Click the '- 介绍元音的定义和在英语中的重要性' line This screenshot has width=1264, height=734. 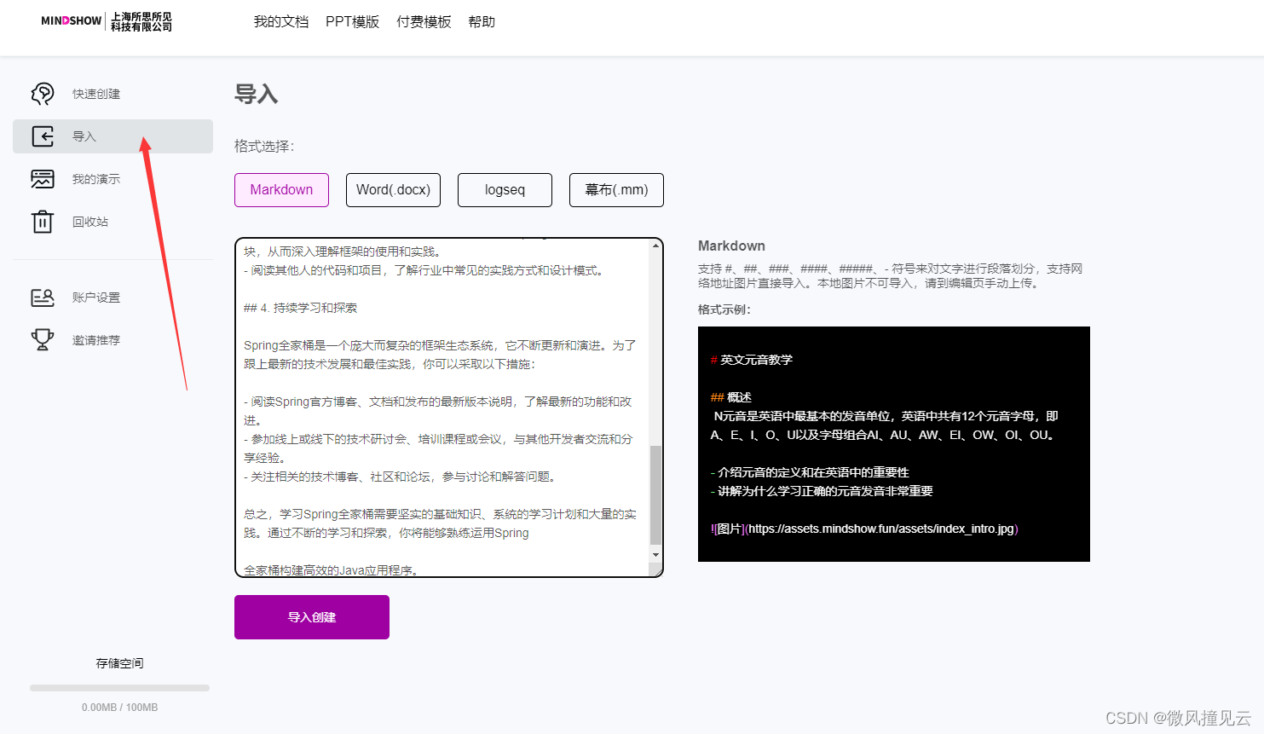[x=810, y=472]
